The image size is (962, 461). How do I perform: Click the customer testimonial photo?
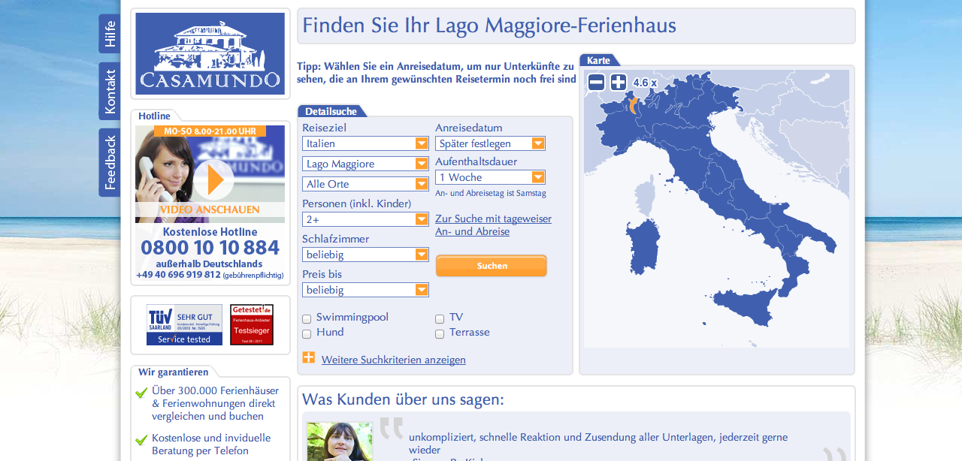pos(340,441)
